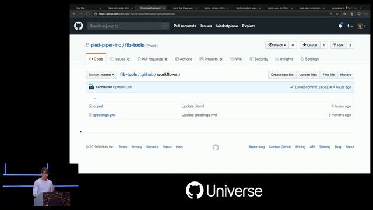Open the footer Security link
This screenshot has width=373, height=210.
pos(152,147)
